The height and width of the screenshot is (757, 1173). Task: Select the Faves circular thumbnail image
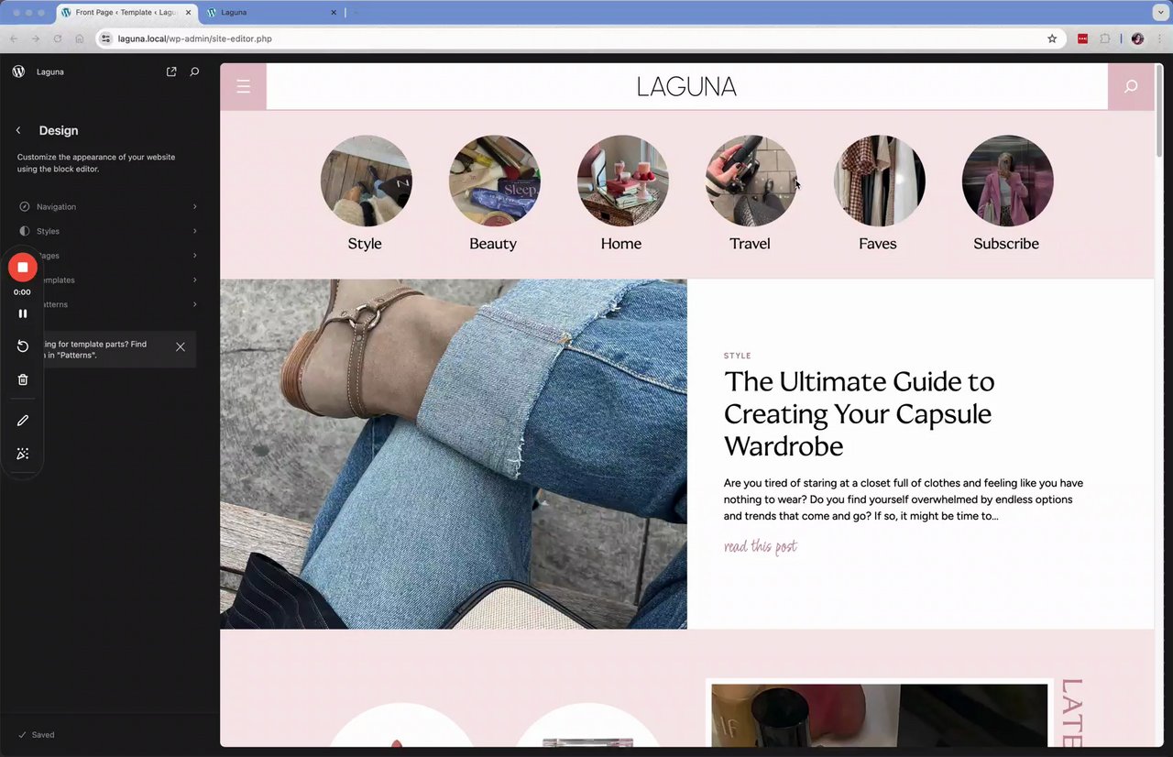[x=879, y=181]
